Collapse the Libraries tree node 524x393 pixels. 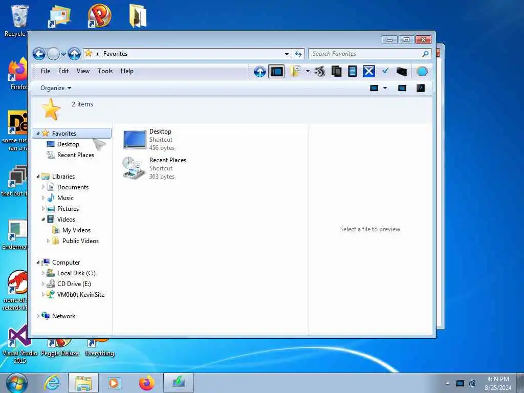coord(38,177)
